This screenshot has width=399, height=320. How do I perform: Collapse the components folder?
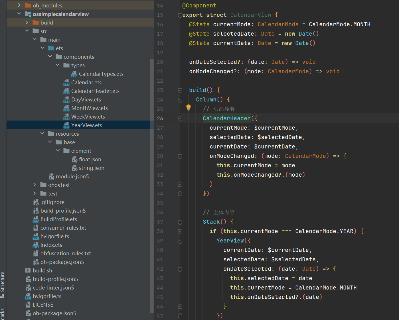click(50, 57)
